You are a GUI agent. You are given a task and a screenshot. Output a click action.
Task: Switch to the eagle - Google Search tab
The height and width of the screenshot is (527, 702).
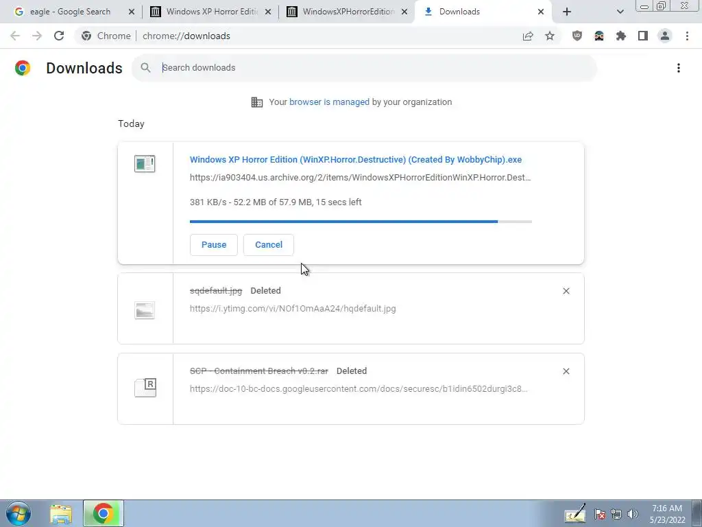click(x=70, y=12)
